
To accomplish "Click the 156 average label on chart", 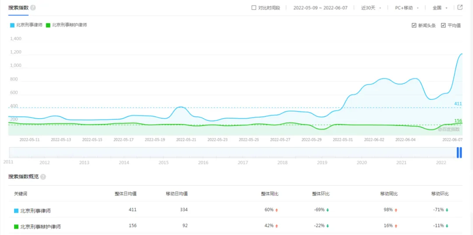I will point(458,121).
